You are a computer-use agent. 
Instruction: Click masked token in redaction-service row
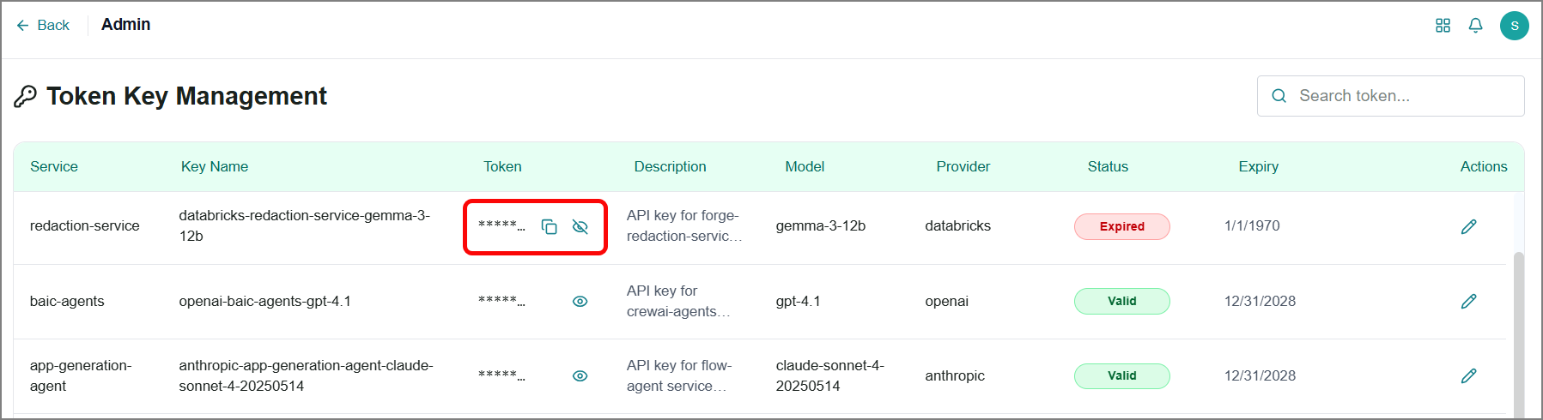tap(501, 225)
